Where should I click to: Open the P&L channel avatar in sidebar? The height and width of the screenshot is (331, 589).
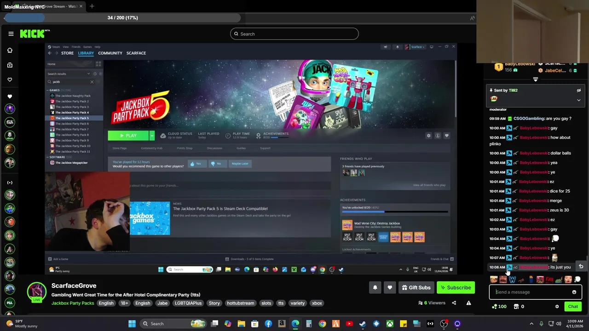10,302
